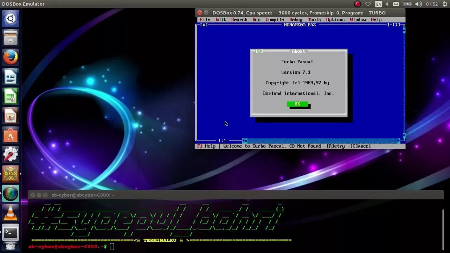Open the globe application in the launcher
Screen dimensions: 450x253
[x=11, y=193]
